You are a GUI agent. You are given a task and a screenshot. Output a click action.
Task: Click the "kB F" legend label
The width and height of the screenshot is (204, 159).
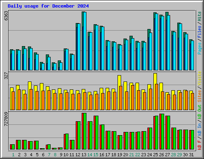(200, 145)
